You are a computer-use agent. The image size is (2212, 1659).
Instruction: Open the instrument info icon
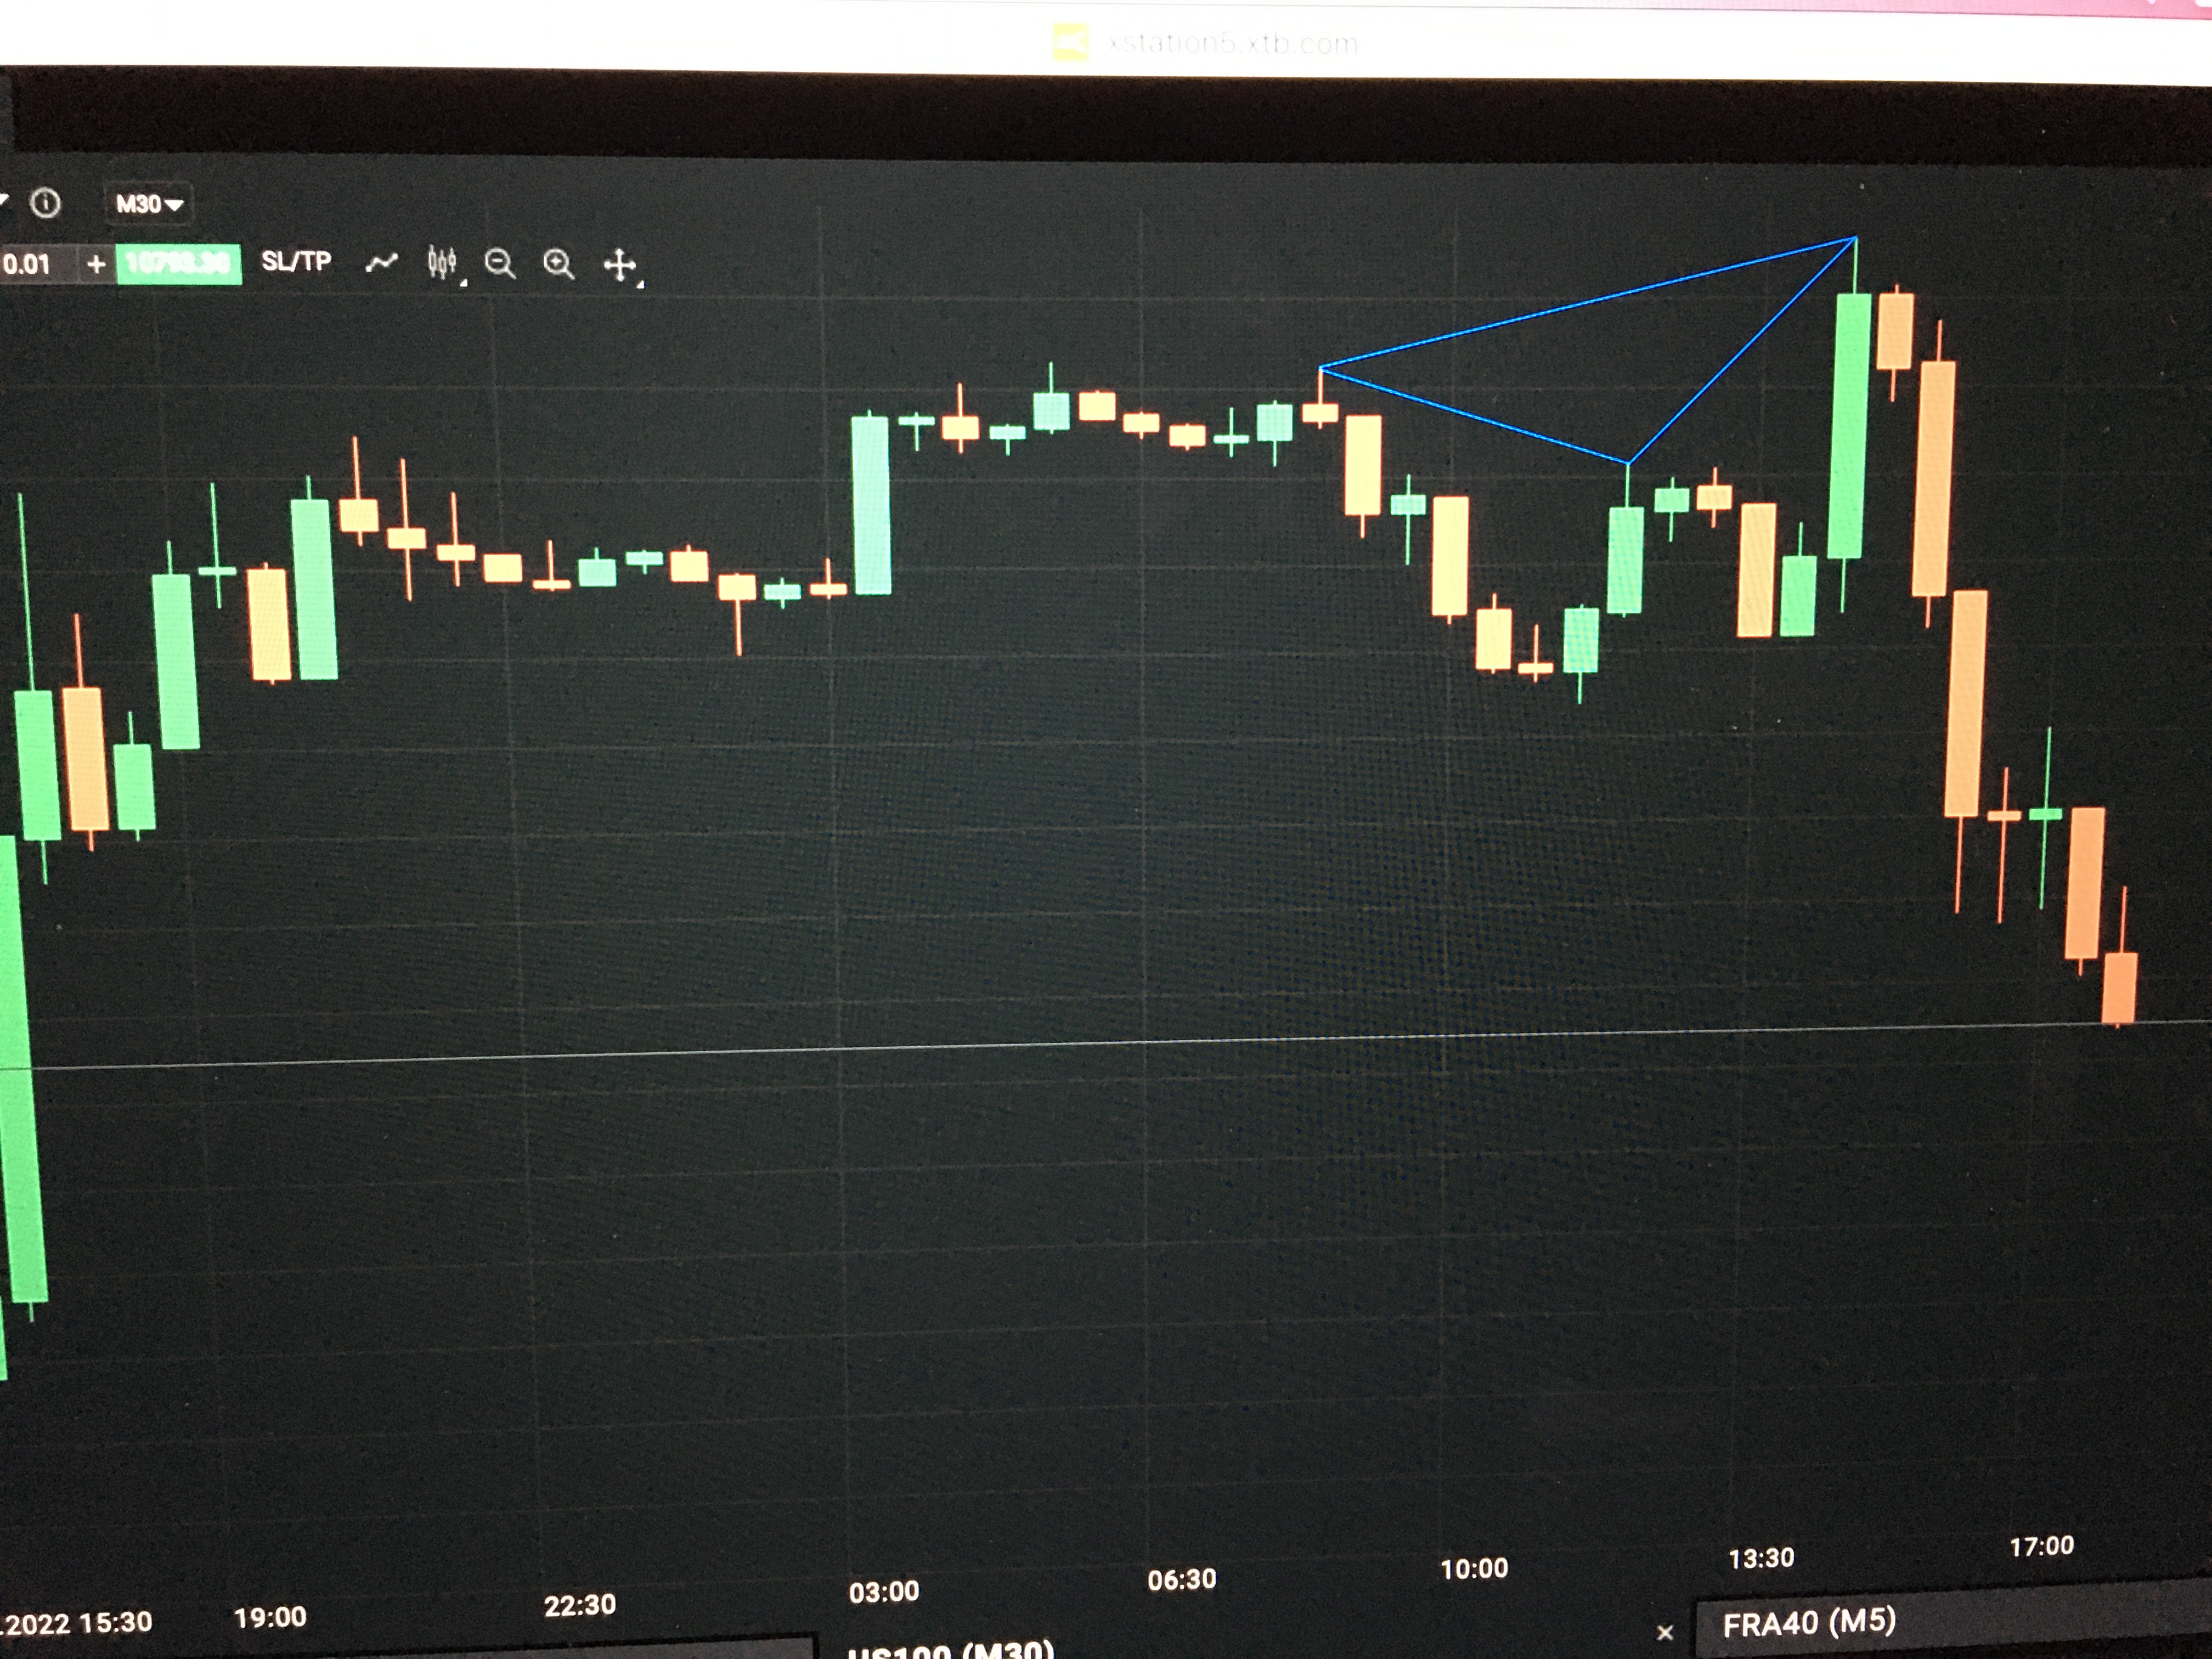(45, 204)
